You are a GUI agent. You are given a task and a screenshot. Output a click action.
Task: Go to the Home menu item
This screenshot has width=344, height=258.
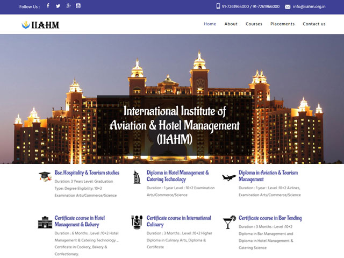click(210, 24)
